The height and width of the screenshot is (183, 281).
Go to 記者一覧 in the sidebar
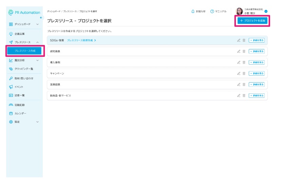click(x=19, y=95)
